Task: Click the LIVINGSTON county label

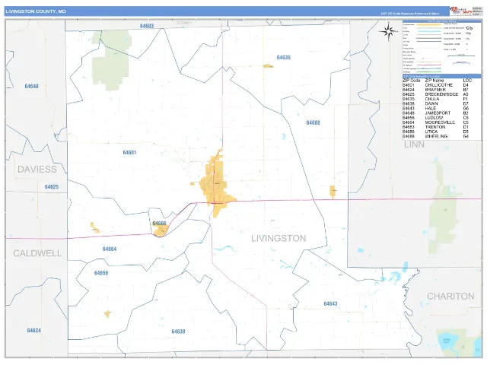Action: tap(279, 238)
